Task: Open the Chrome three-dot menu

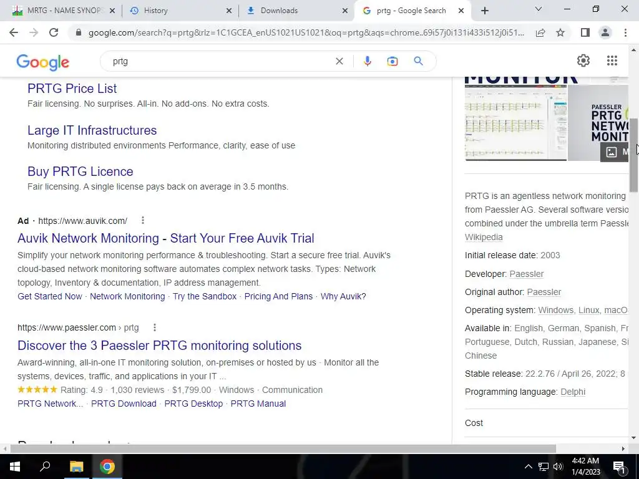Action: [x=625, y=32]
